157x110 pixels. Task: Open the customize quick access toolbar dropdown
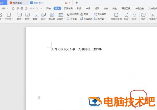click(x=41, y=9)
